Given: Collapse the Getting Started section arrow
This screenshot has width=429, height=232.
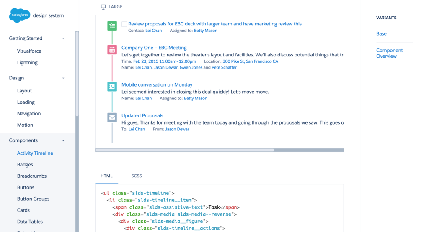Looking at the screenshot, I should (x=63, y=38).
